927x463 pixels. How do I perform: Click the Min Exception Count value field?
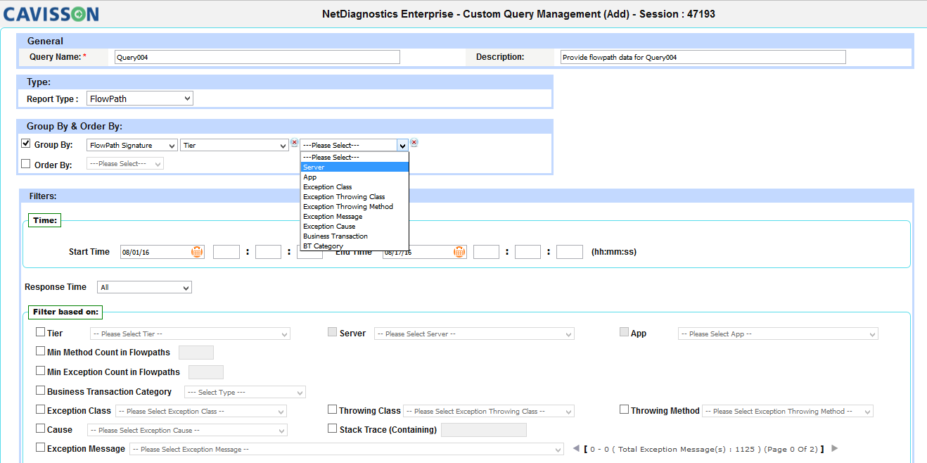coord(206,372)
